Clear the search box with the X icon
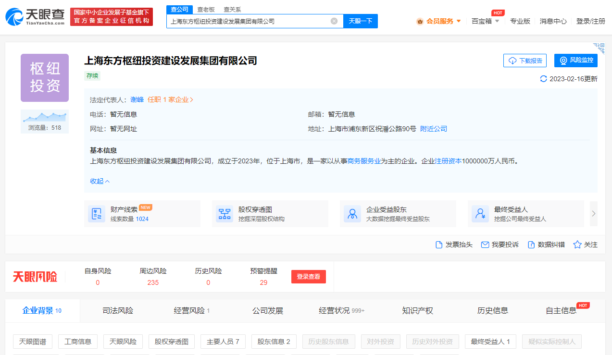The image size is (612, 355). 334,21
